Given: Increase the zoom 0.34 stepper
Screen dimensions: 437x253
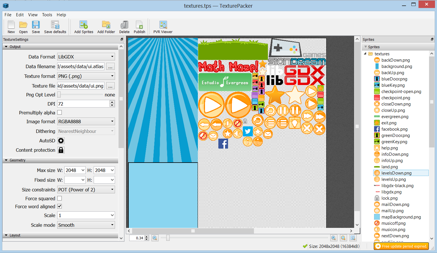Looking at the screenshot, I should 147,236.
